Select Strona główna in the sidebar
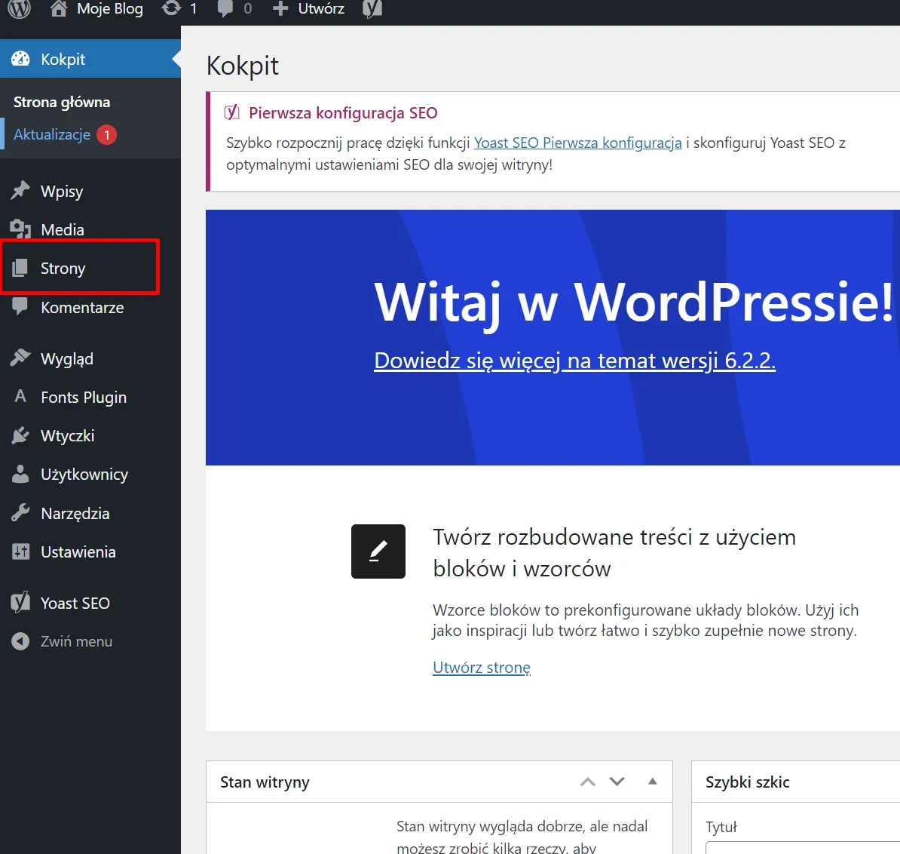This screenshot has height=854, width=900. [61, 102]
